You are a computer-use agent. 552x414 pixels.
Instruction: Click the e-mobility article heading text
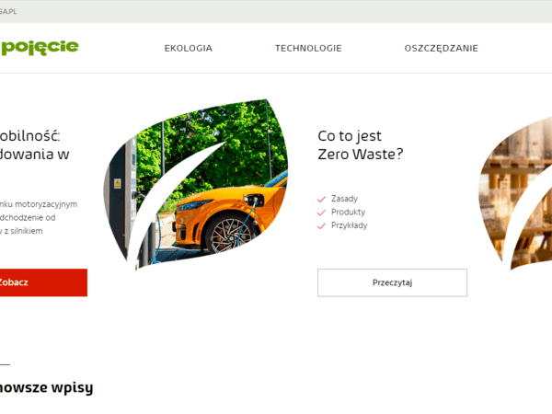click(x=35, y=145)
